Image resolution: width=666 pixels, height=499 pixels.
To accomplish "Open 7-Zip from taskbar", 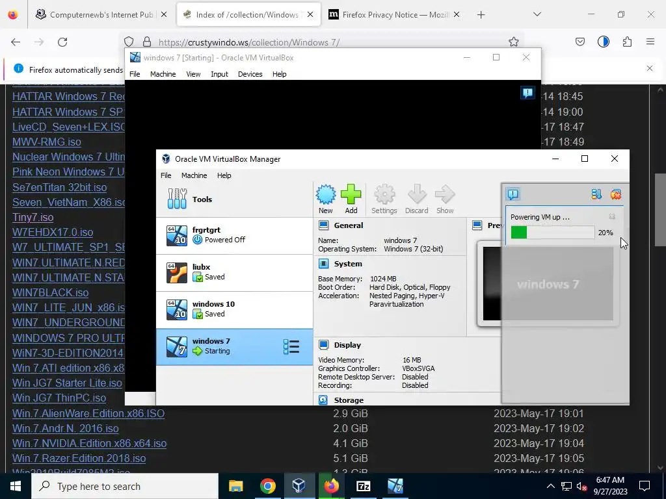I will pos(363,486).
